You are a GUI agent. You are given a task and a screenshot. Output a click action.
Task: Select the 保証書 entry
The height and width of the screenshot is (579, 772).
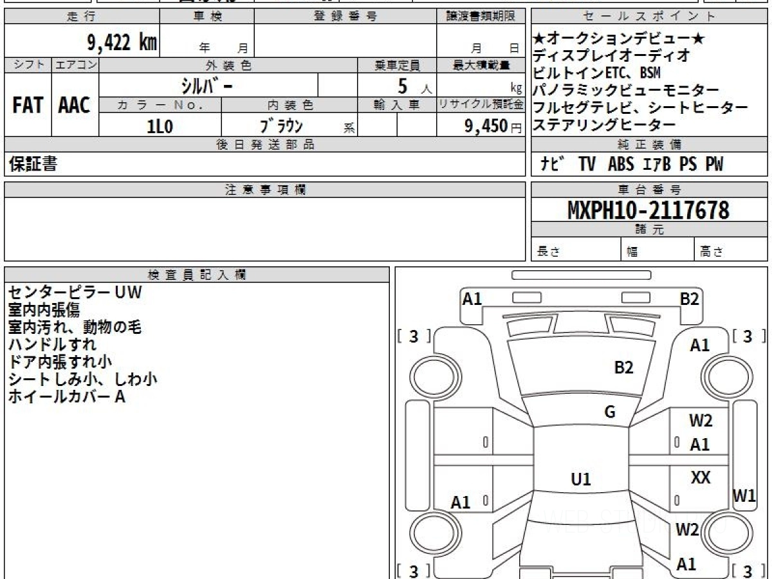click(x=33, y=165)
